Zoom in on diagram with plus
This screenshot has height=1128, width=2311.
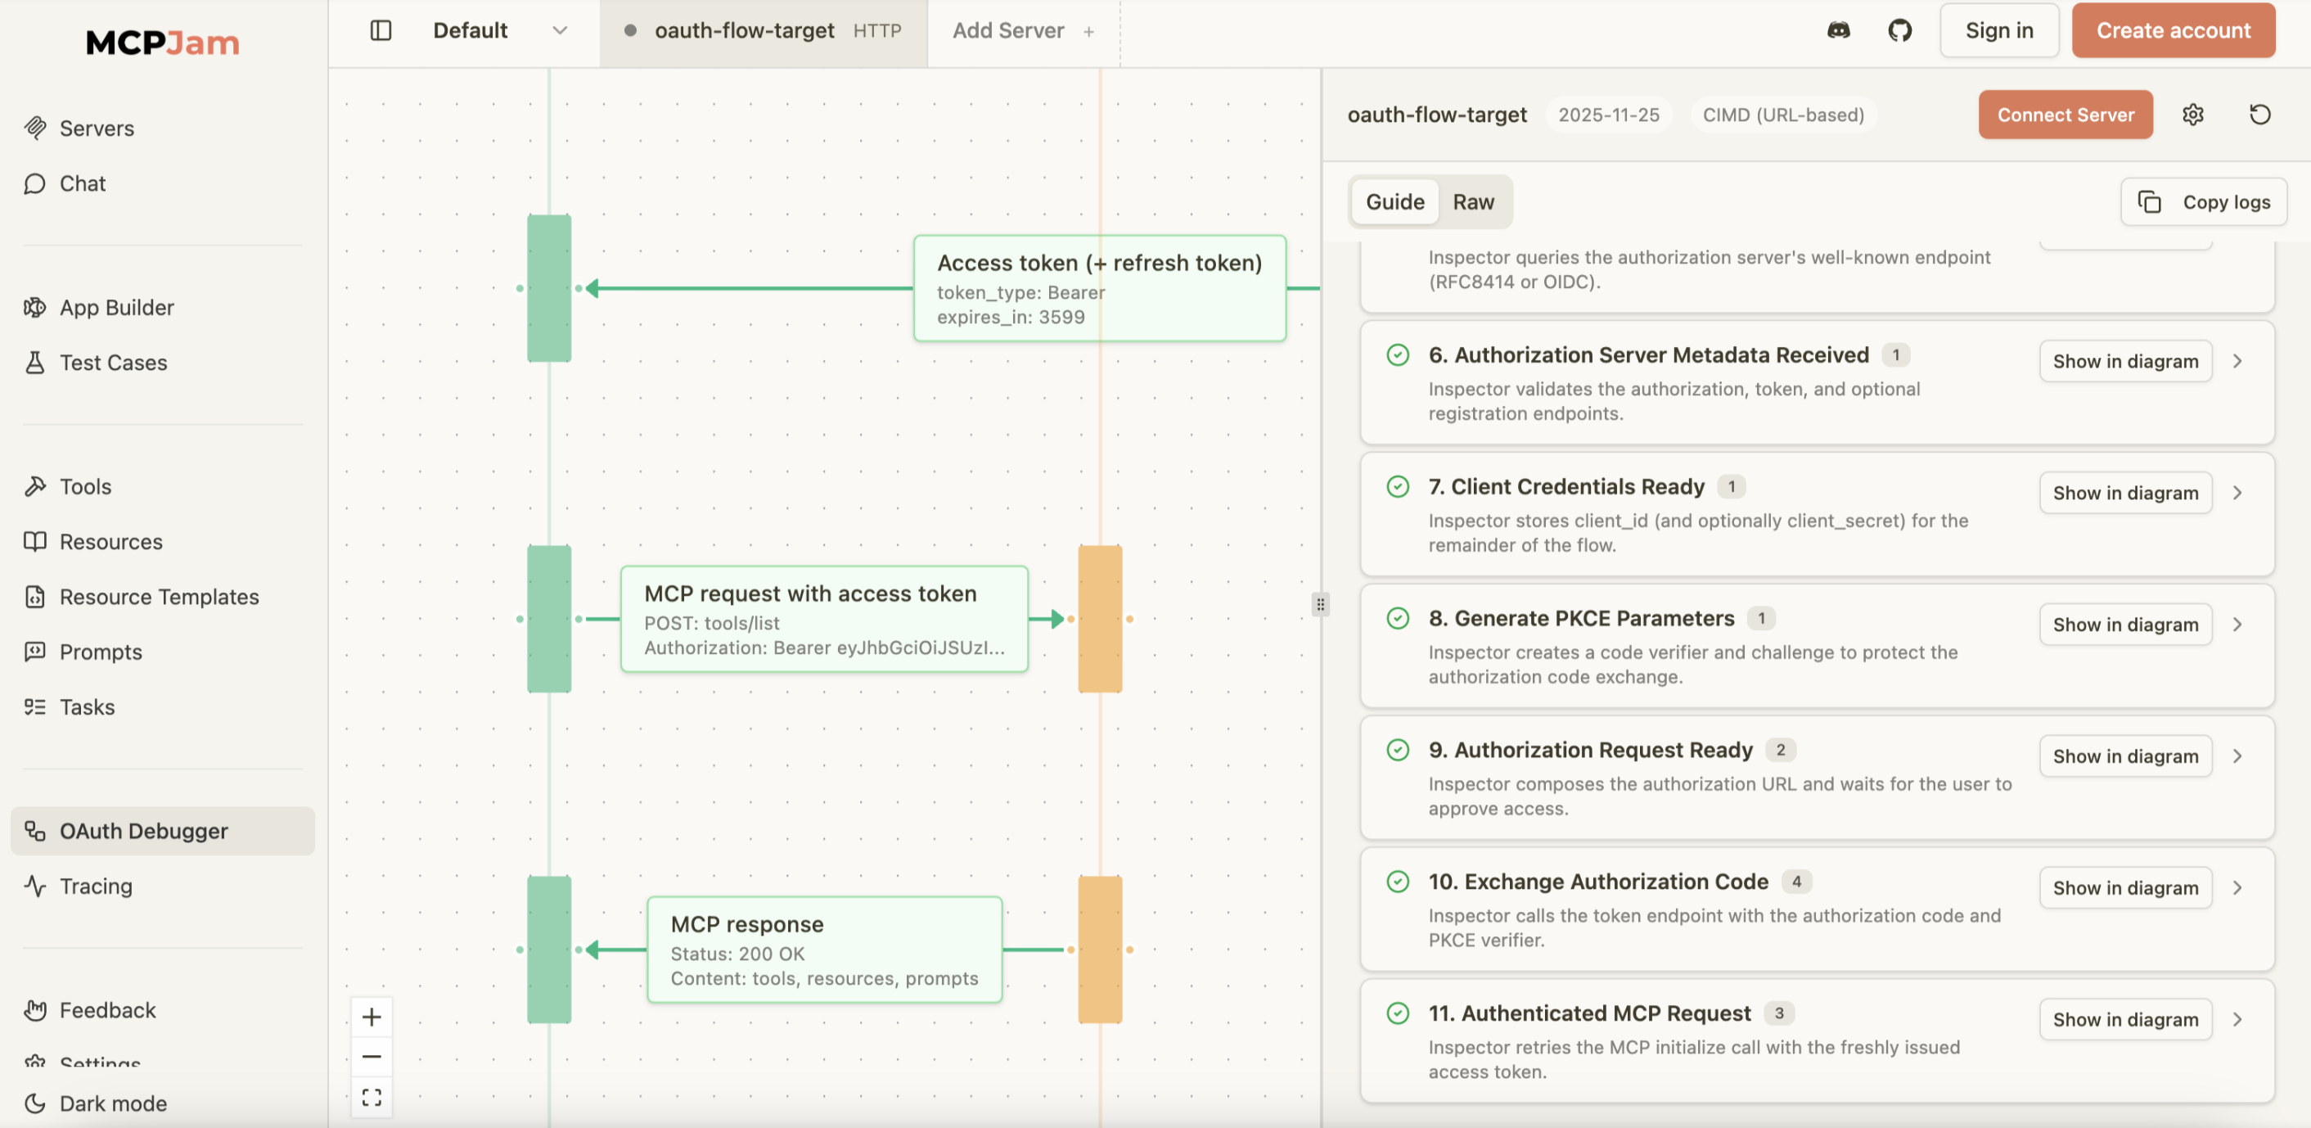pos(372,1017)
